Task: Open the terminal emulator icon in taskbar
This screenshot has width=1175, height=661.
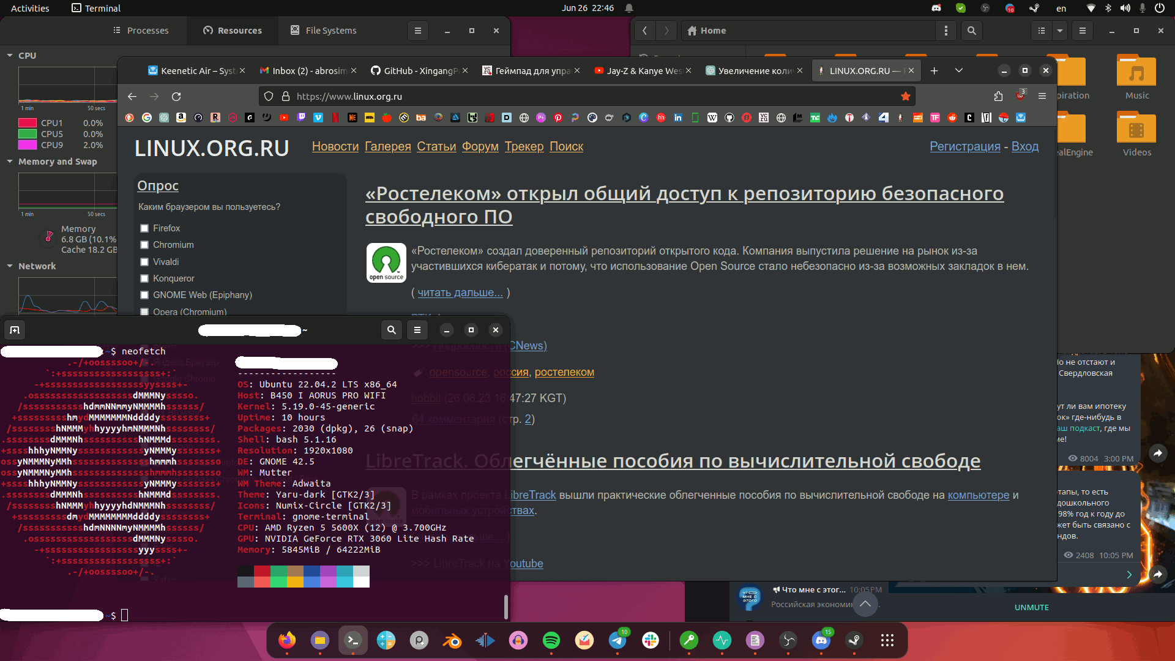Action: (352, 641)
